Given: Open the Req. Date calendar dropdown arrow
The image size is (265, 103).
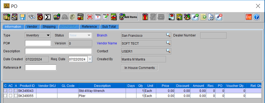Looking at the screenshot, I should [x=90, y=59].
